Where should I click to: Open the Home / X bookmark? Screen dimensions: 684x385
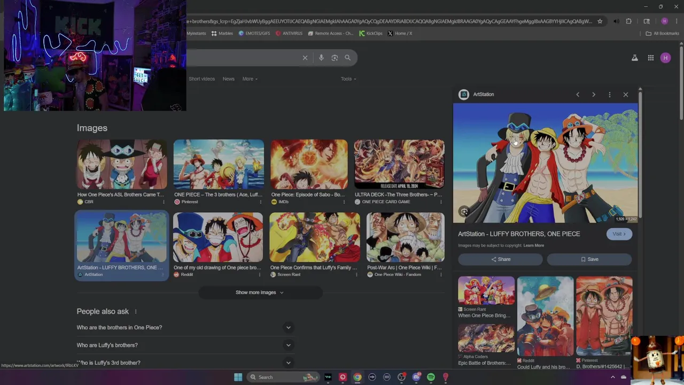[x=400, y=33]
